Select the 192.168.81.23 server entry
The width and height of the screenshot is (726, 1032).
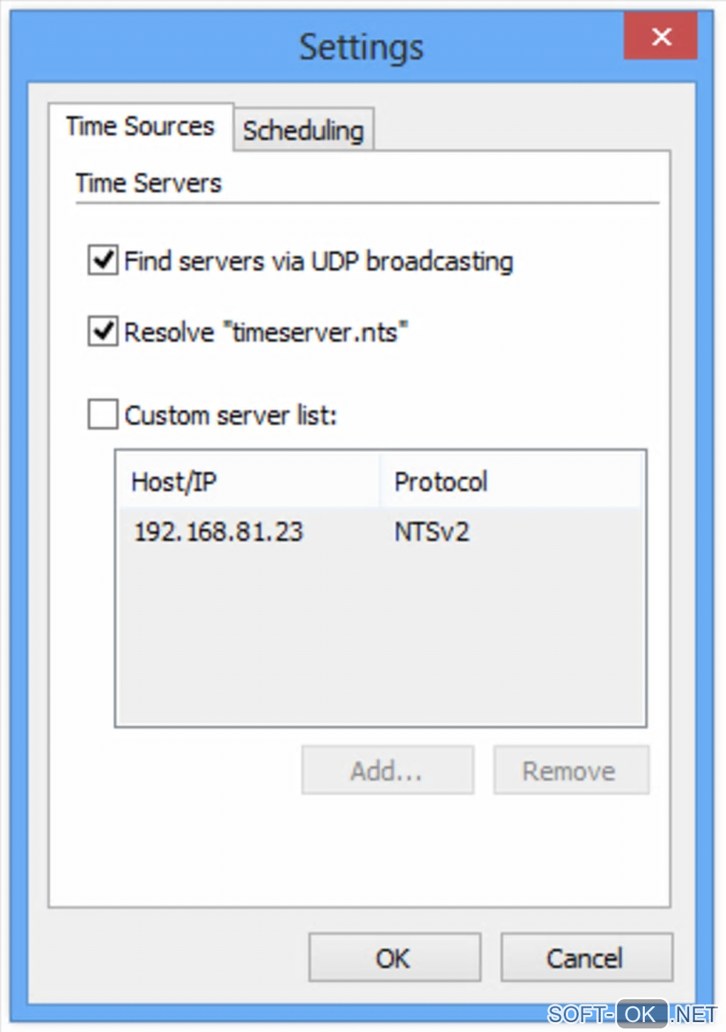coord(219,532)
